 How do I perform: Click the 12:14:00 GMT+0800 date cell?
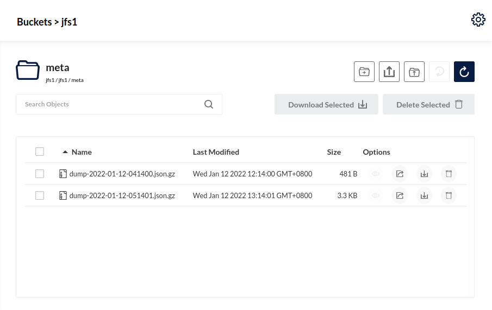(253, 174)
